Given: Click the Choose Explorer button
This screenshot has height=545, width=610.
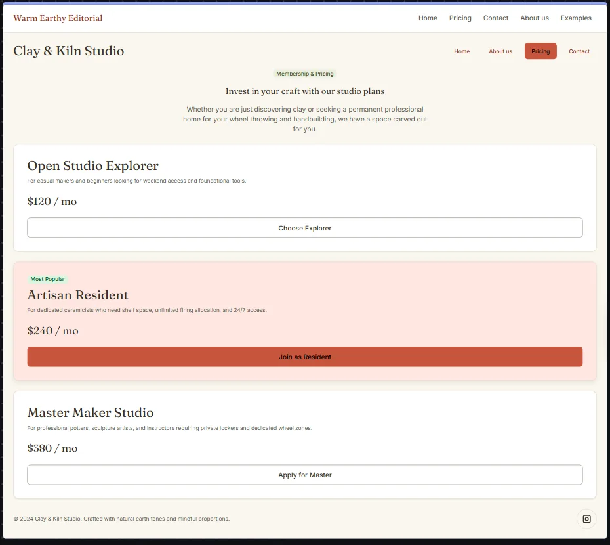Looking at the screenshot, I should (x=304, y=227).
